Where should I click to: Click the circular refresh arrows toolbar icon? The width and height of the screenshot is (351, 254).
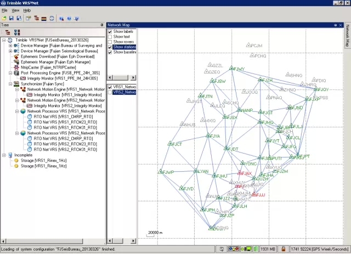point(52,18)
